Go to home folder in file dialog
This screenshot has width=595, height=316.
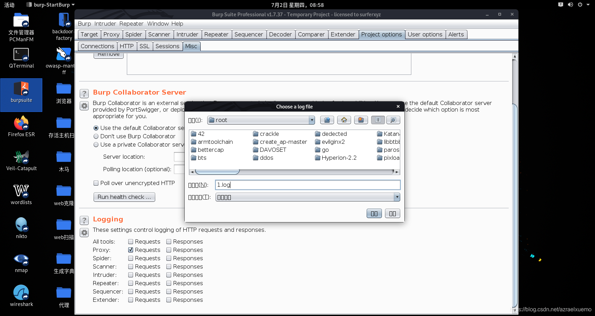click(x=344, y=120)
